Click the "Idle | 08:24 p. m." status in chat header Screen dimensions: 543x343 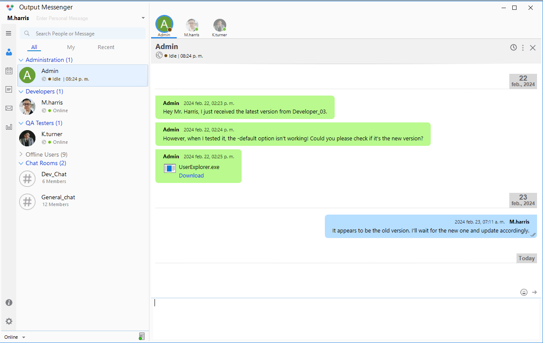click(x=186, y=56)
